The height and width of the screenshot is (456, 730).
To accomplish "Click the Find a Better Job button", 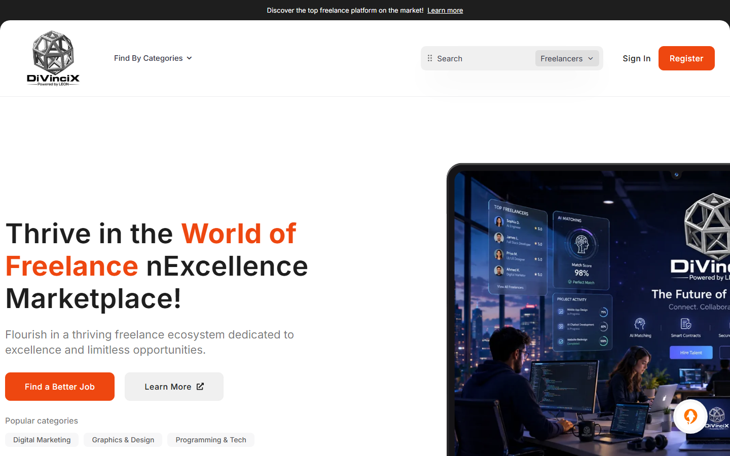I will click(60, 387).
